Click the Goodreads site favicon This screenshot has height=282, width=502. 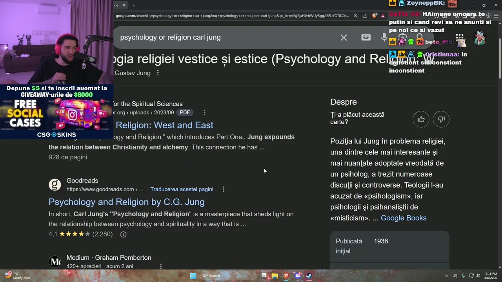tap(55, 185)
